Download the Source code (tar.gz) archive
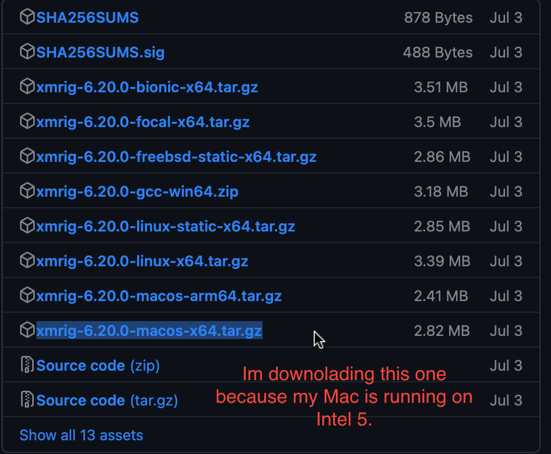This screenshot has width=551, height=454. pos(105,400)
